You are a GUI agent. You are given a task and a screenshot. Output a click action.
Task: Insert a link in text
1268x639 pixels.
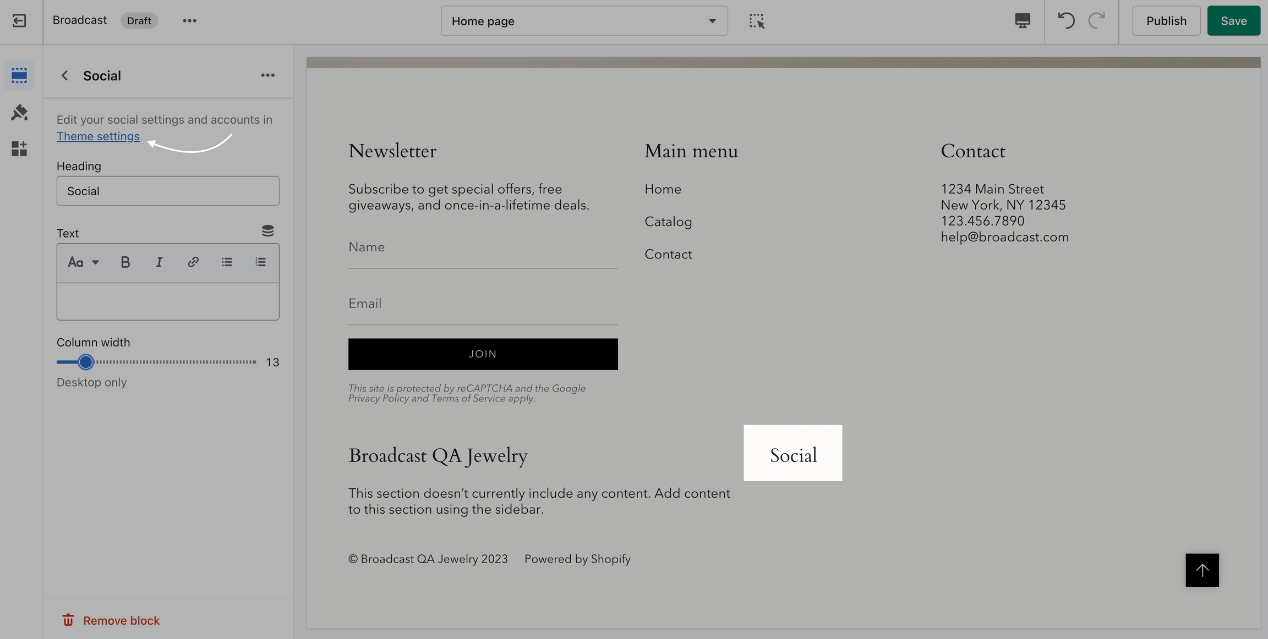tap(193, 262)
